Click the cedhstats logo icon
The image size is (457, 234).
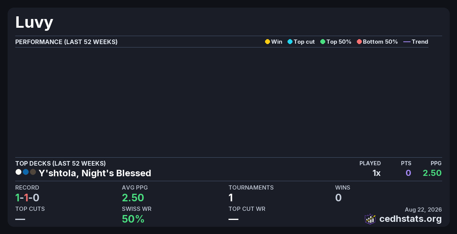pos(370,219)
